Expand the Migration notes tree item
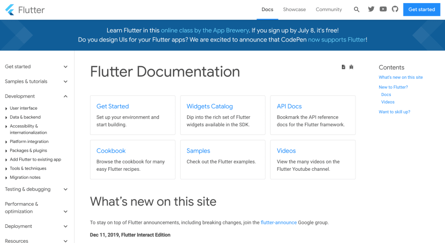The image size is (445, 243). 23,177
